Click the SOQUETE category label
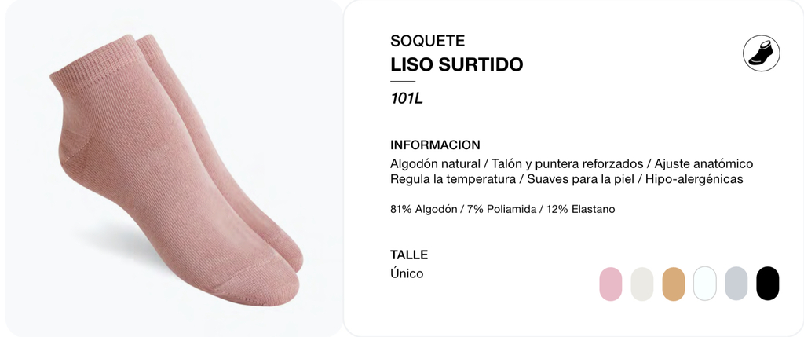The width and height of the screenshot is (804, 337). [428, 41]
